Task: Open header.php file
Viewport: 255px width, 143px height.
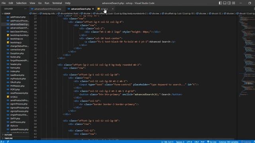Action: click(16, 64)
